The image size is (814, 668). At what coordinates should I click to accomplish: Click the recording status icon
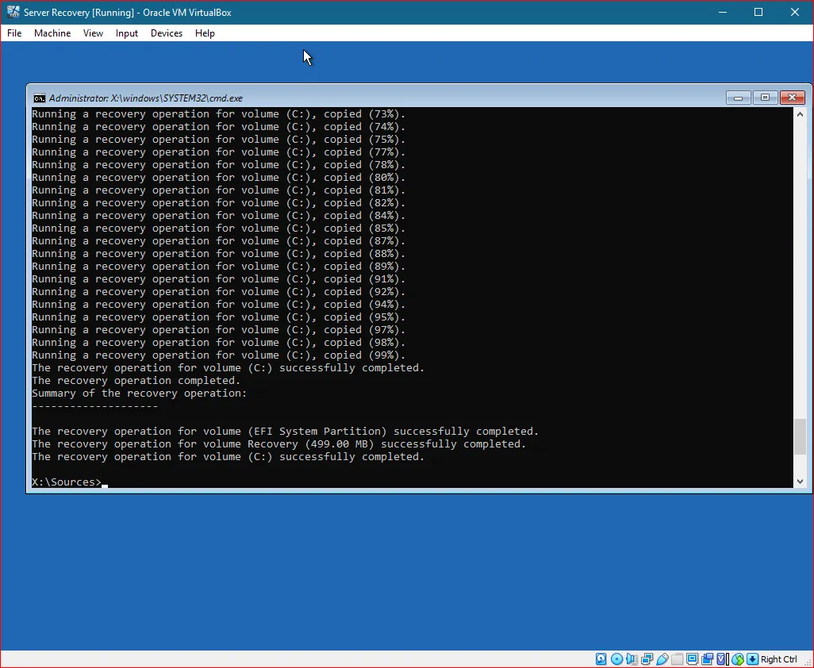(x=707, y=659)
